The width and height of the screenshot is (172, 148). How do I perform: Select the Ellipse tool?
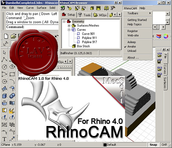pos(12,67)
